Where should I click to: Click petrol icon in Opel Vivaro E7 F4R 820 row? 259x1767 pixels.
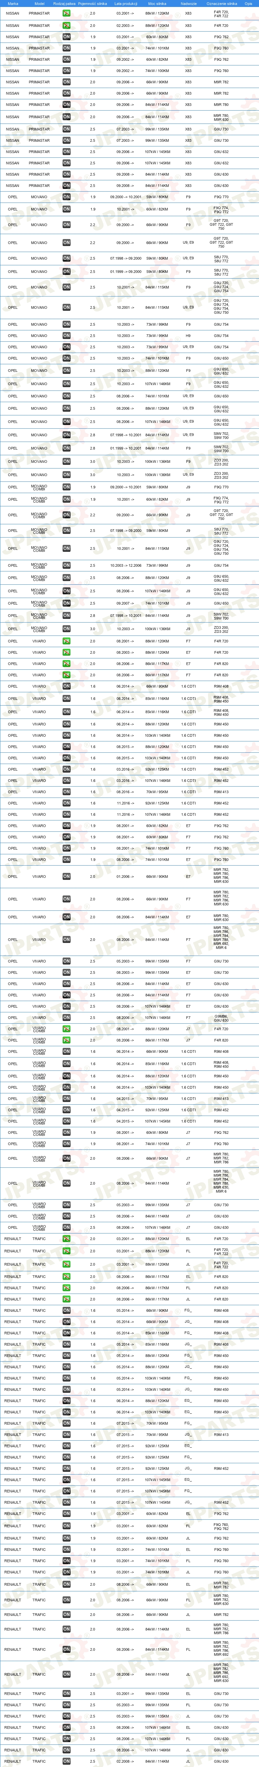[x=66, y=664]
